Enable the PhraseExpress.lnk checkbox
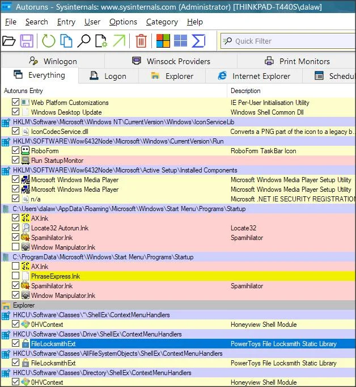This screenshot has height=387, width=356. pyautogui.click(x=15, y=276)
